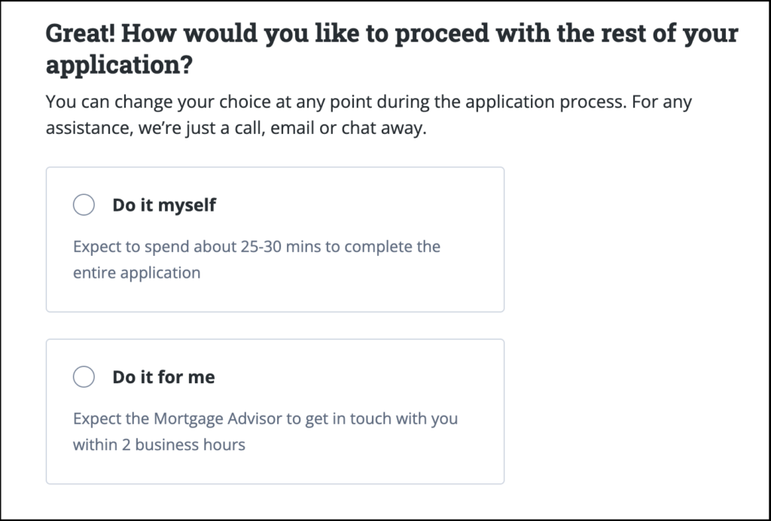Click the "within 2 business hours" text
This screenshot has width=771, height=521.
[159, 444]
